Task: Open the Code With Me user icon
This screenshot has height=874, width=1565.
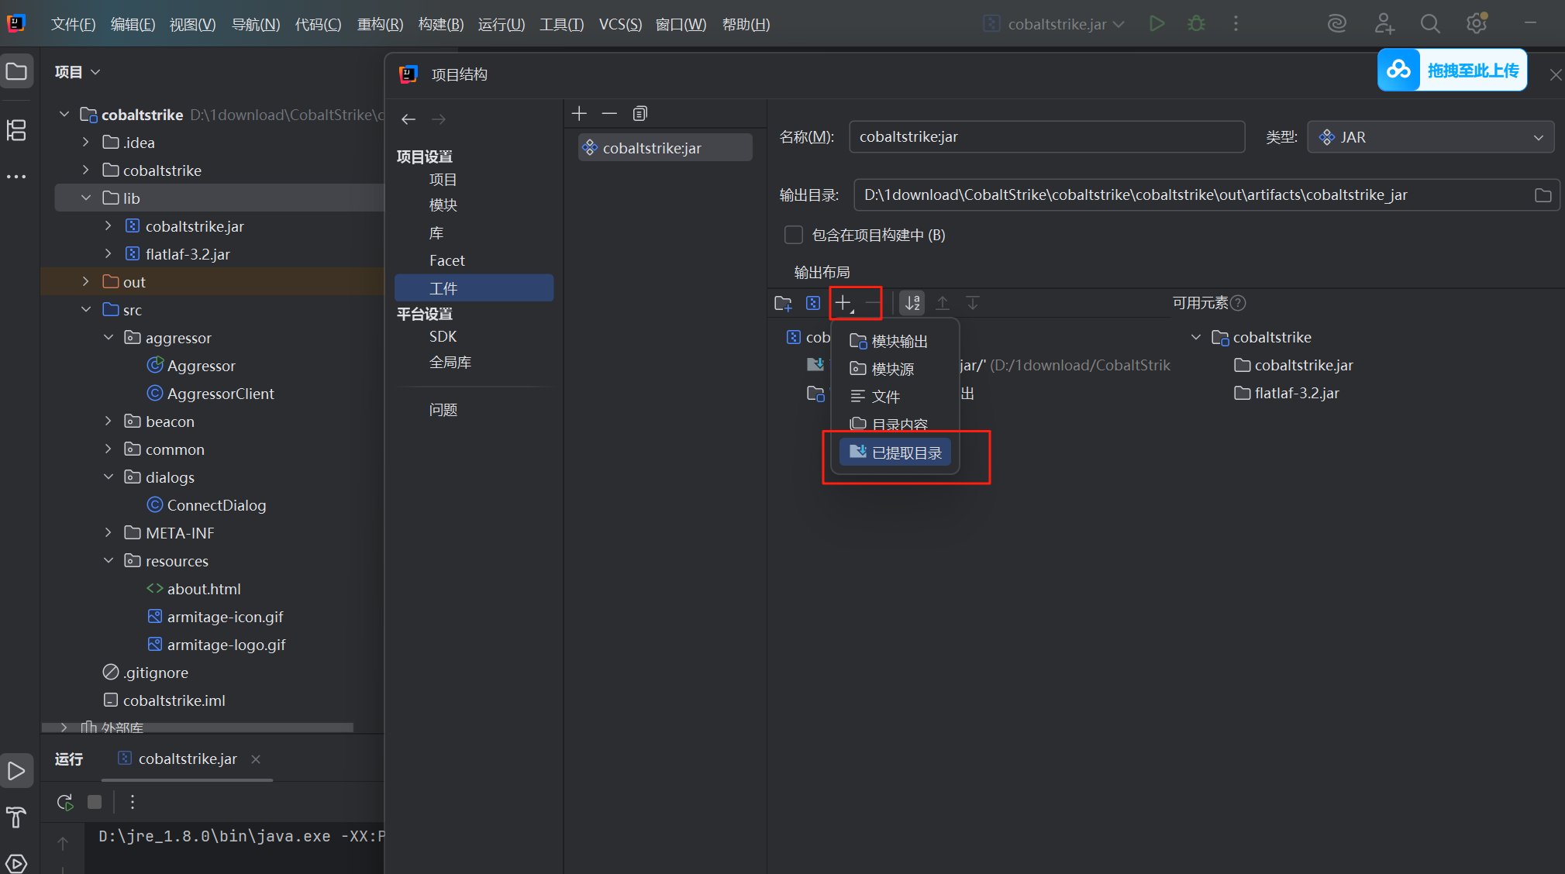Action: coord(1384,24)
